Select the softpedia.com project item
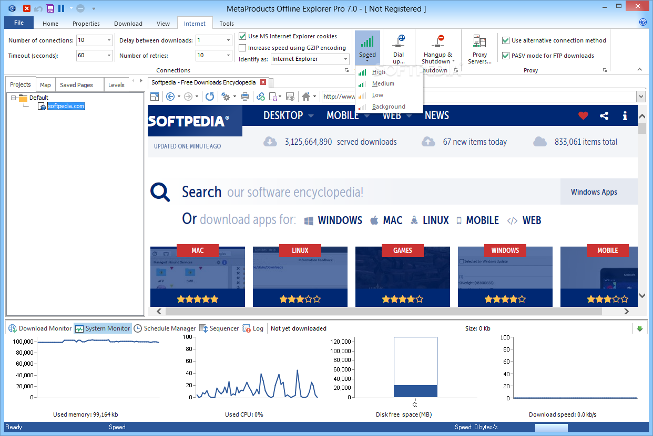This screenshot has width=653, height=436. (x=66, y=106)
